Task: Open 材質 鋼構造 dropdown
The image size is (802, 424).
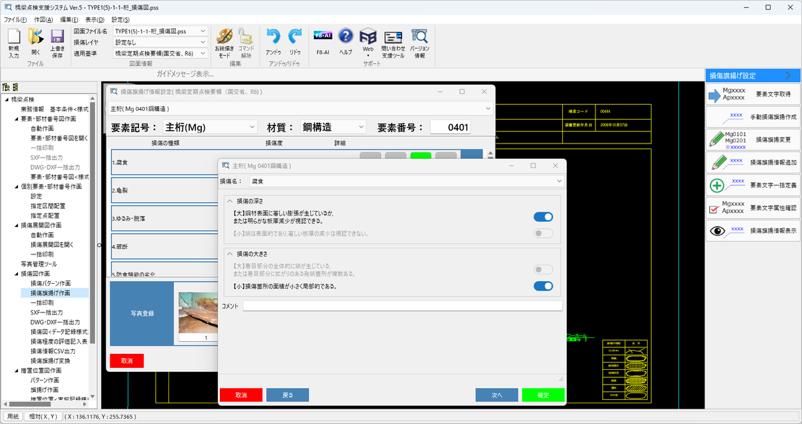Action: tap(333, 127)
